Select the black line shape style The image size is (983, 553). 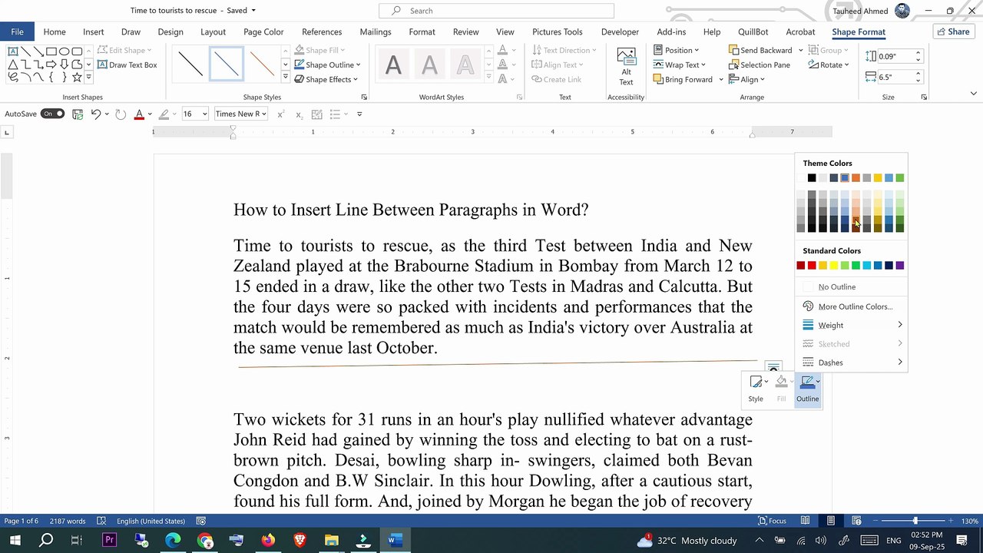pos(190,64)
